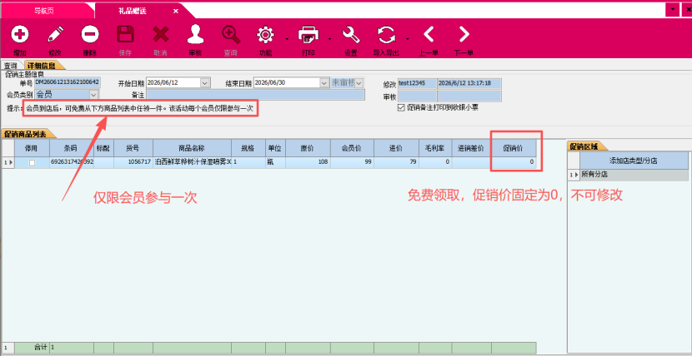Screen dimensions: 692x356
Task: Click the 增加 (add) plus icon
Action: coord(19,34)
